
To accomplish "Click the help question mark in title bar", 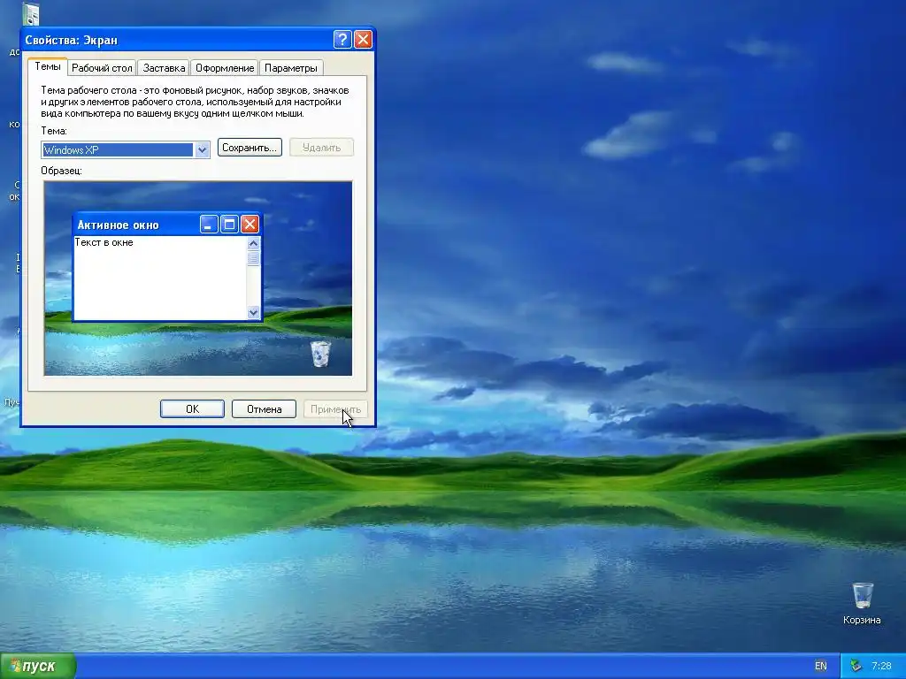I will [x=342, y=39].
